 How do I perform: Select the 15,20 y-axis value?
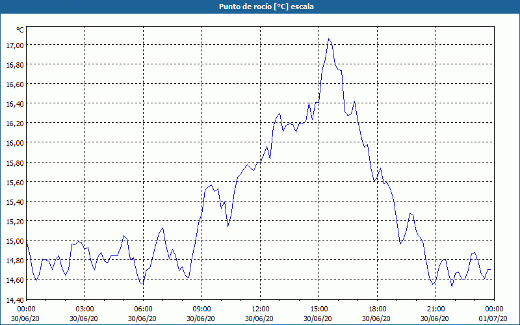tap(15, 221)
